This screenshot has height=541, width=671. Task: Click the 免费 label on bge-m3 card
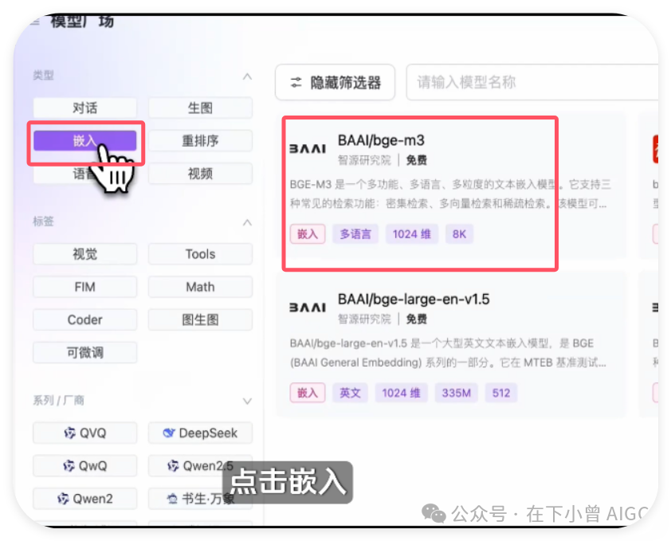[x=416, y=160]
